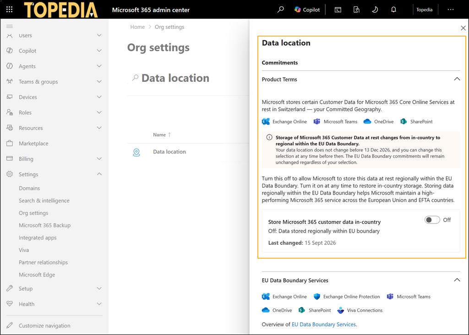This screenshot has width=469, height=335.
Task: Expand the Teams & groups chevron
Action: click(x=99, y=81)
